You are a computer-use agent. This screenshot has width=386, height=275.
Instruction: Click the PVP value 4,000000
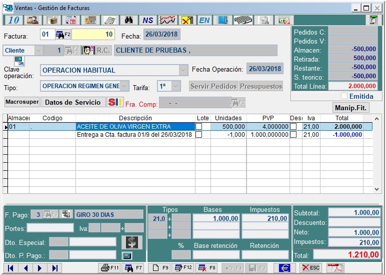[x=268, y=127]
